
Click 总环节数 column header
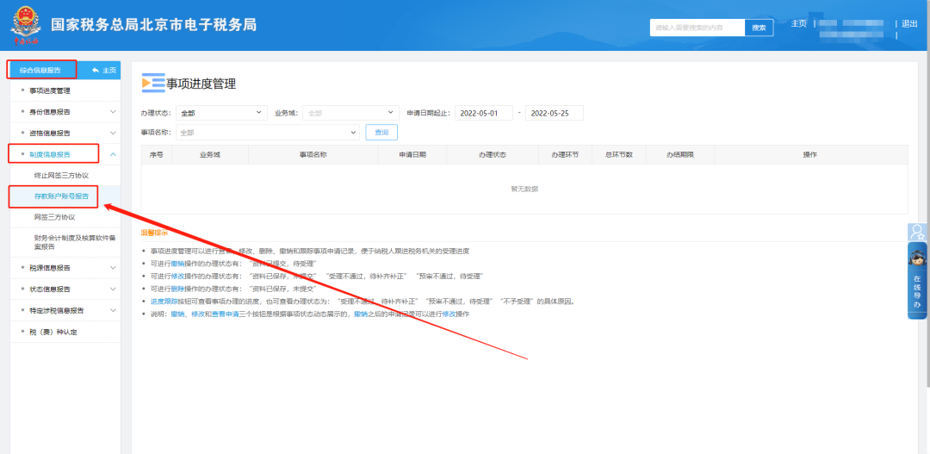[618, 154]
